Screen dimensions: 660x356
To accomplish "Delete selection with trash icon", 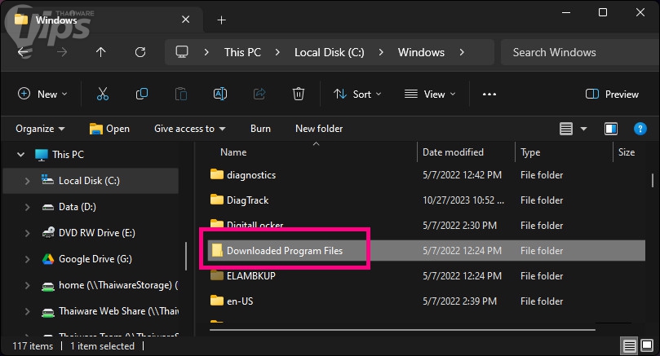I will click(x=299, y=94).
